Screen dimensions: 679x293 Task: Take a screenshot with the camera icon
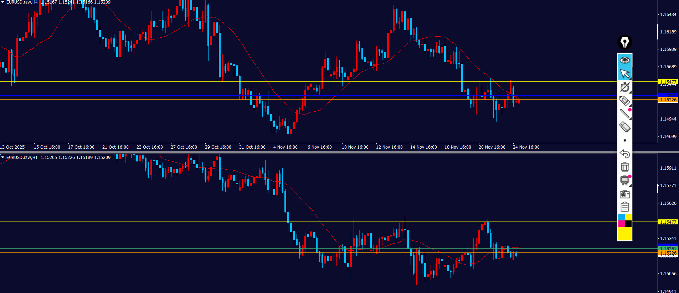click(624, 194)
